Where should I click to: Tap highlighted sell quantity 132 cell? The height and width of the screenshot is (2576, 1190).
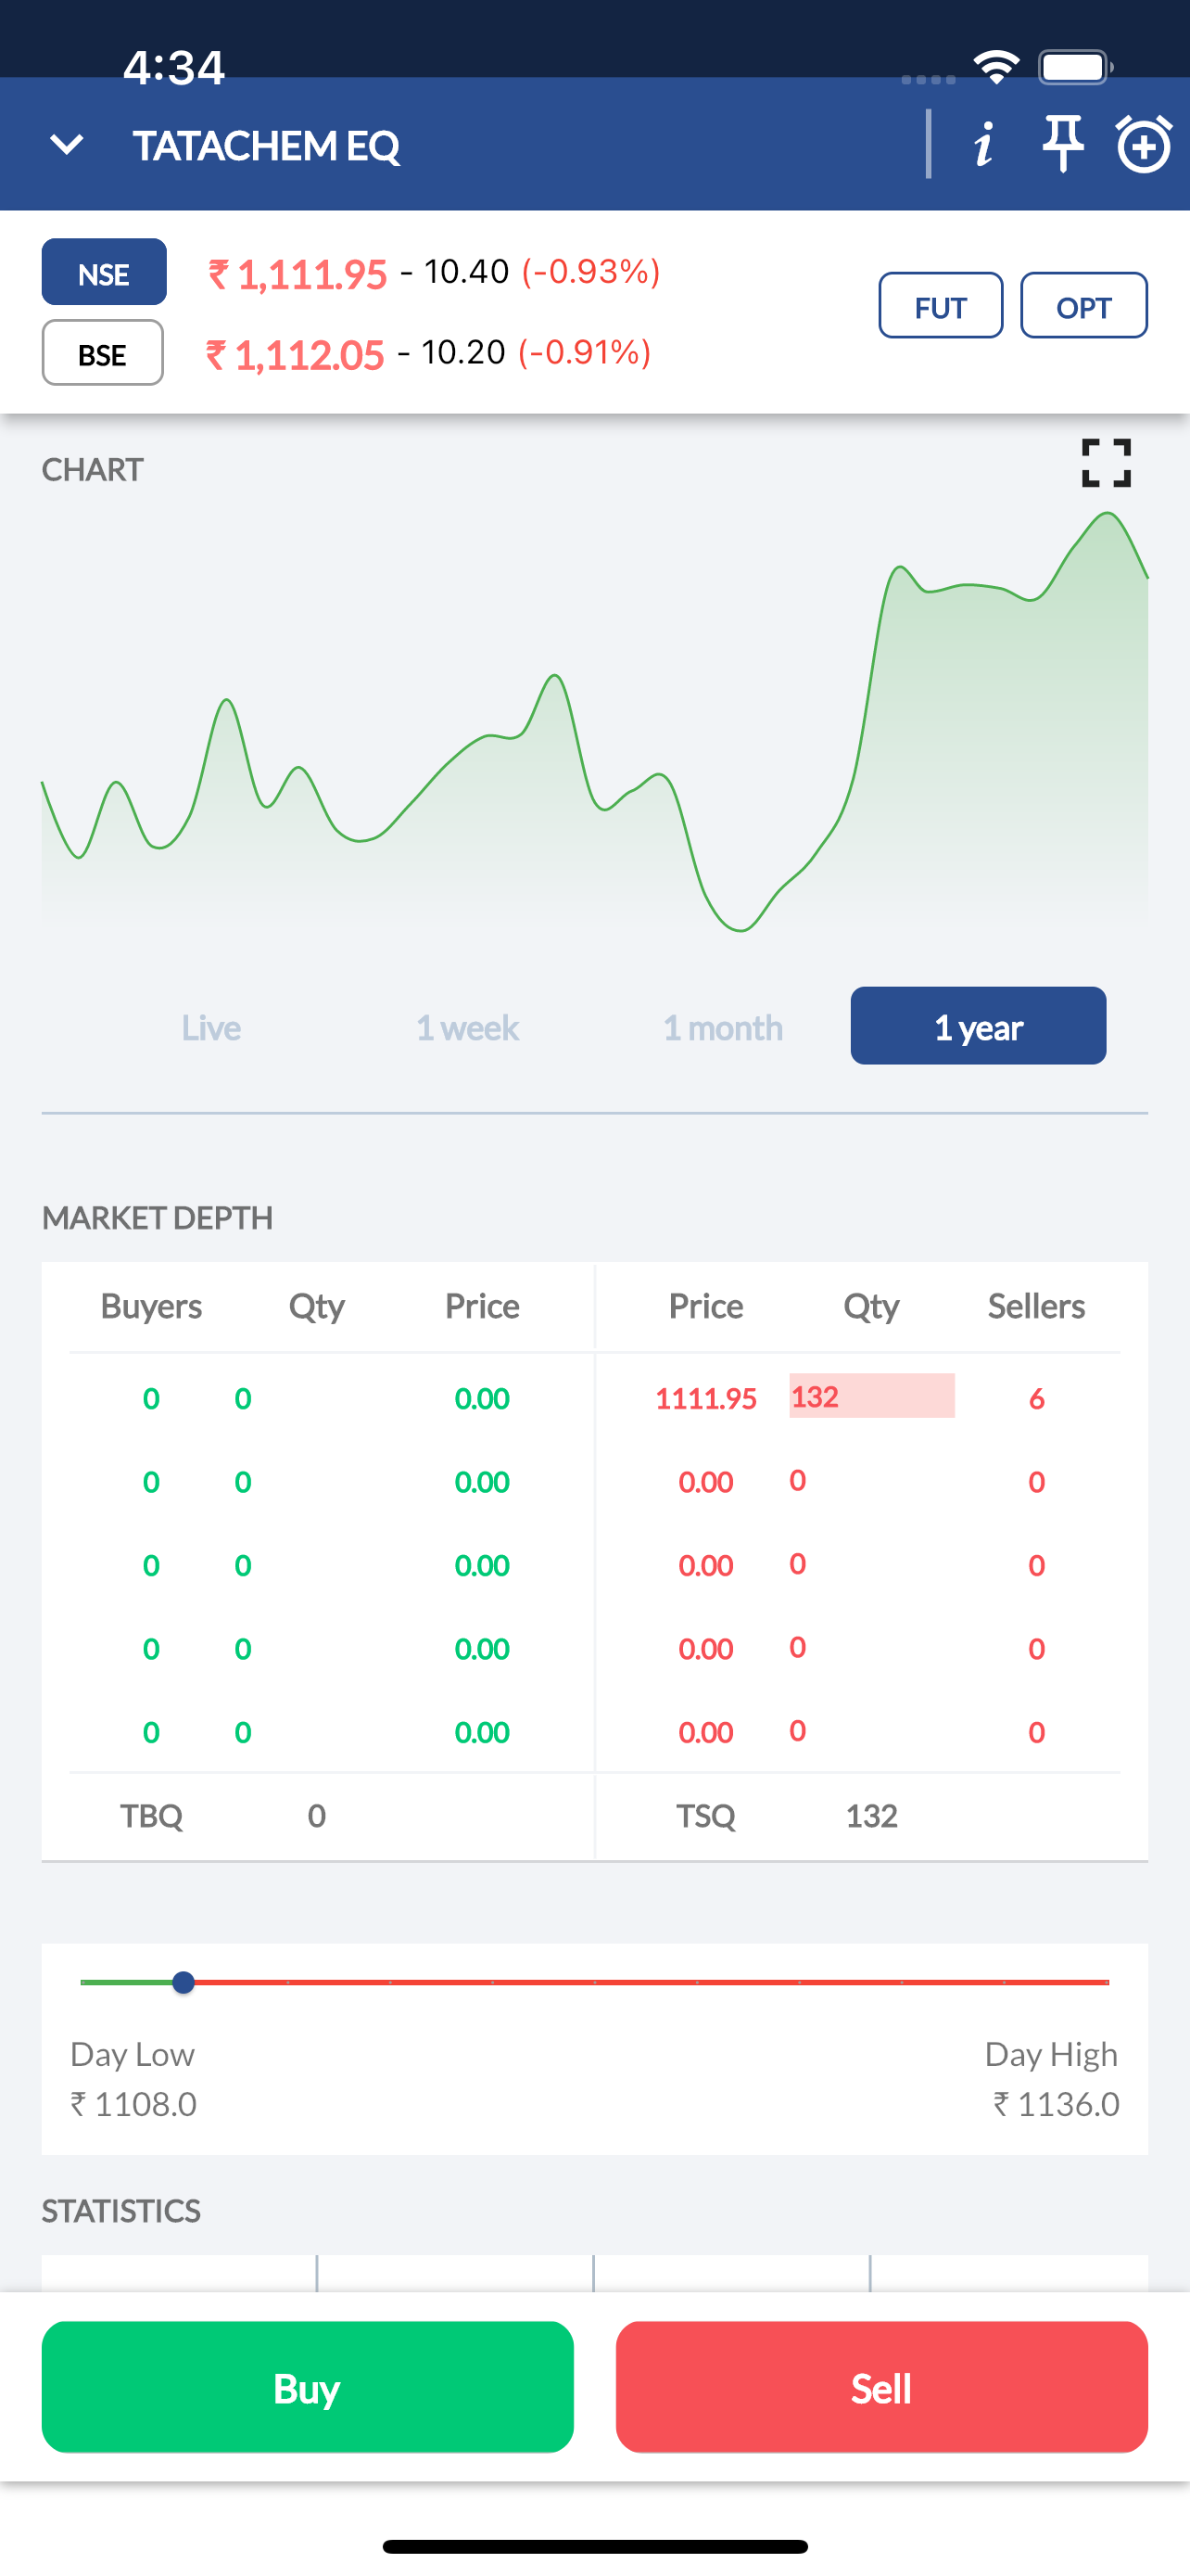(871, 1396)
